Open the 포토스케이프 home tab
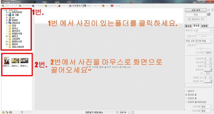Screen dimensions: 214x114 coord(10,6)
